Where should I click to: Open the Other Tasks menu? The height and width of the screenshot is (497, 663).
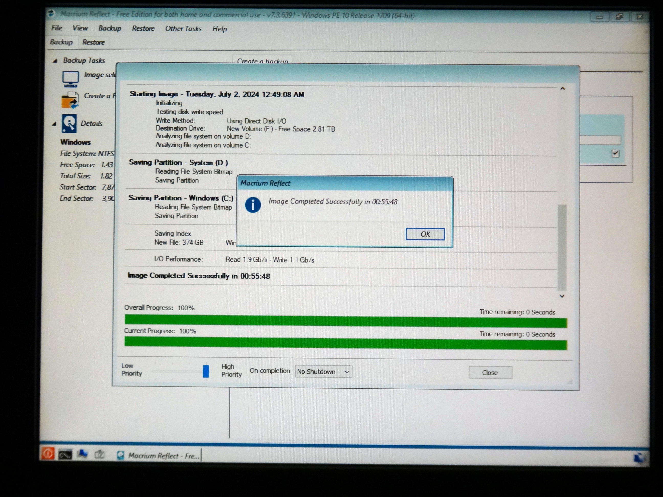tap(183, 29)
